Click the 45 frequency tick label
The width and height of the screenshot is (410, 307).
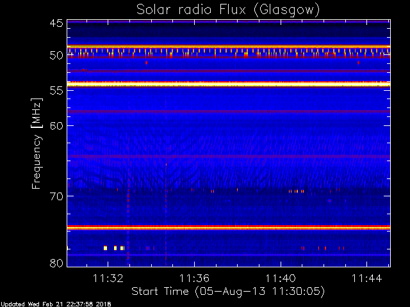56,23
